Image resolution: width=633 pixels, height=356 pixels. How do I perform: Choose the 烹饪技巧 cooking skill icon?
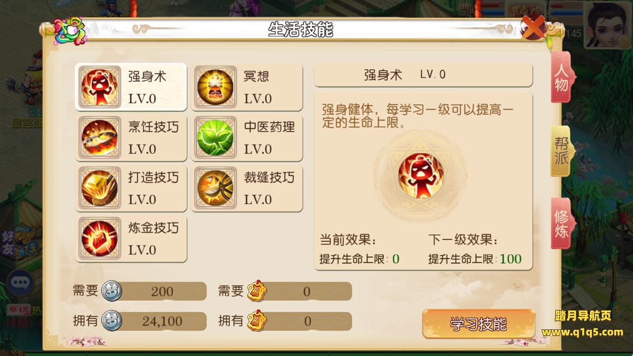pyautogui.click(x=100, y=137)
